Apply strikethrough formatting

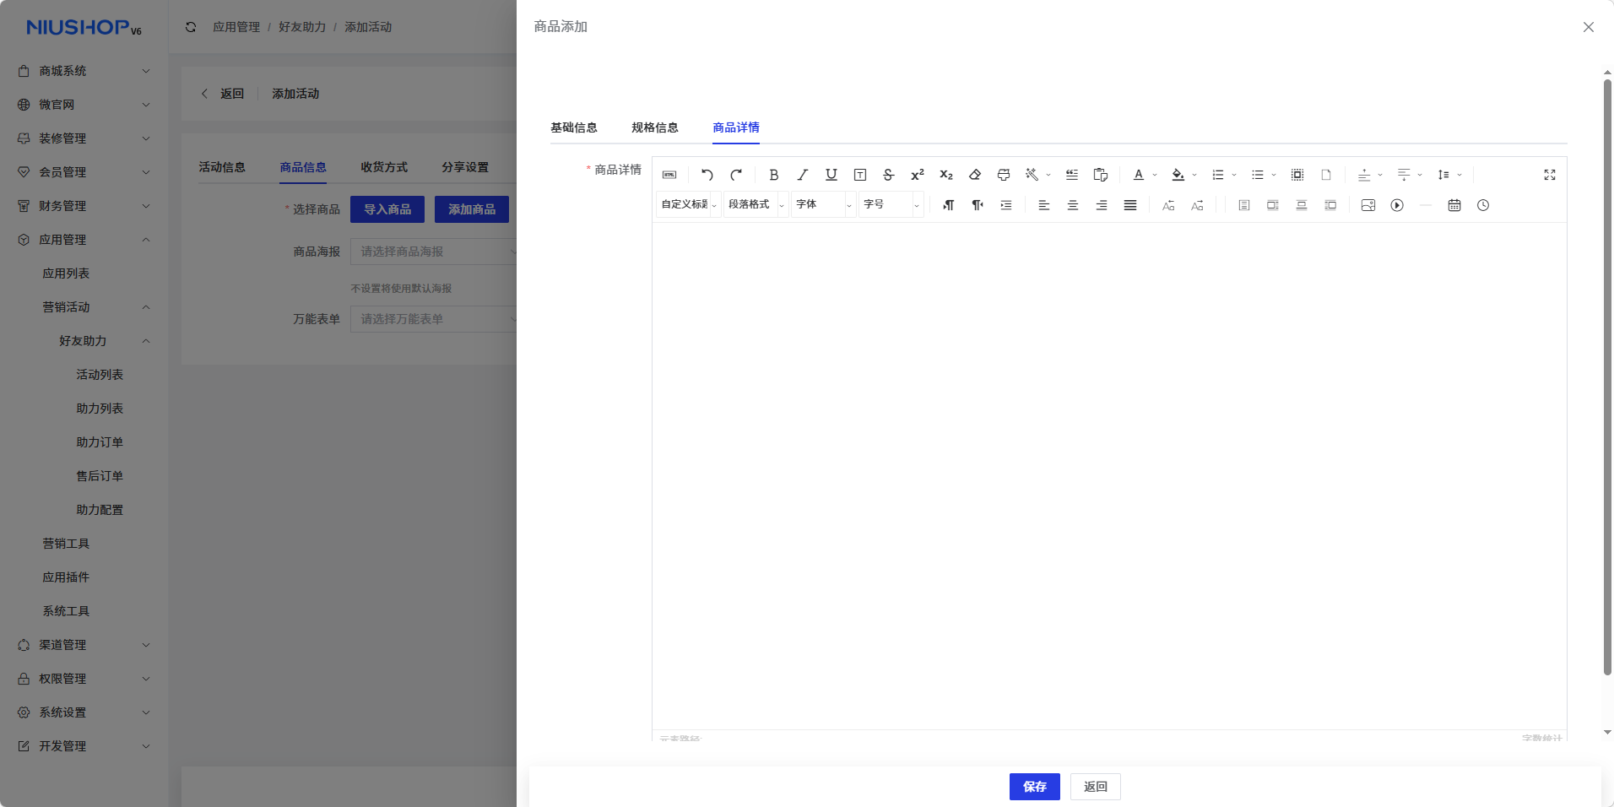(888, 175)
